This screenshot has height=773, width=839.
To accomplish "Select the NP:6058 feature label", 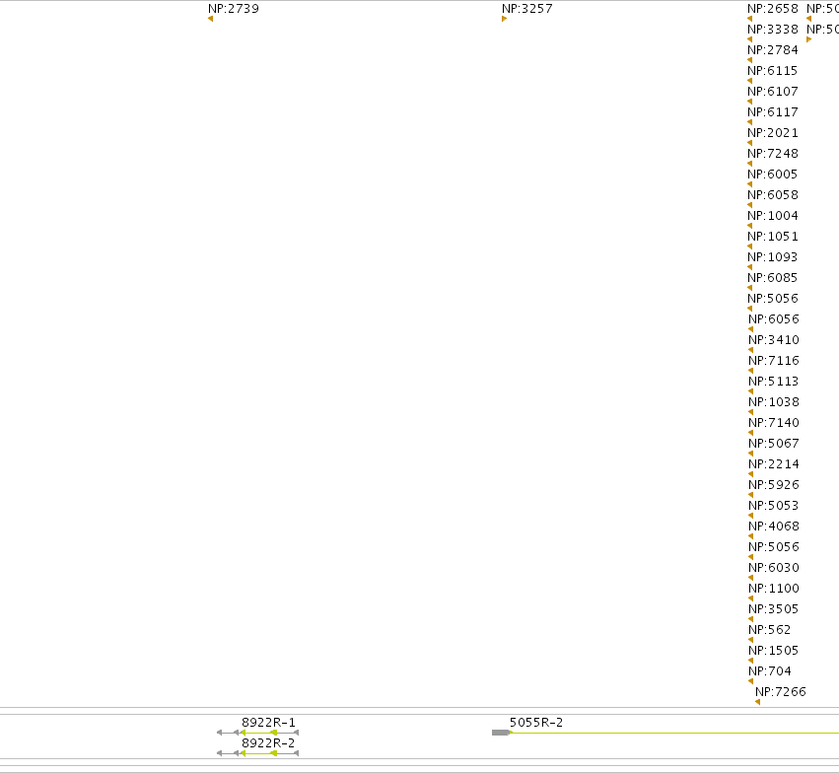I will [773, 194].
